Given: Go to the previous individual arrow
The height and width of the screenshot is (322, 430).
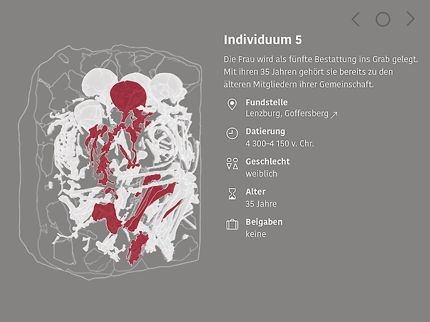Looking at the screenshot, I should pyautogui.click(x=355, y=19).
